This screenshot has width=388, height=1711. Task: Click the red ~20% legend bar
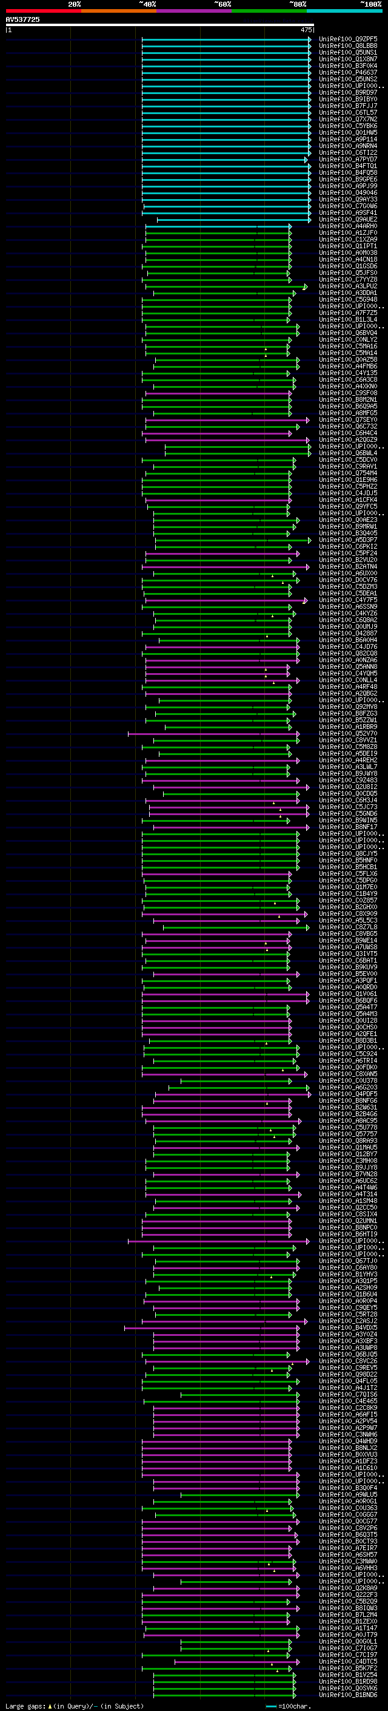click(x=44, y=11)
